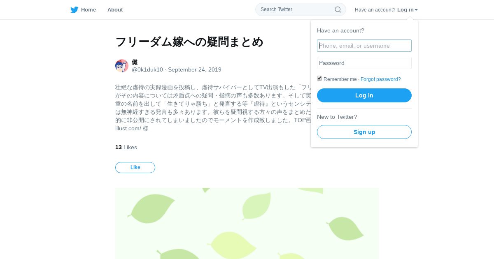Focus the Password field
494x259 pixels.
click(x=364, y=63)
